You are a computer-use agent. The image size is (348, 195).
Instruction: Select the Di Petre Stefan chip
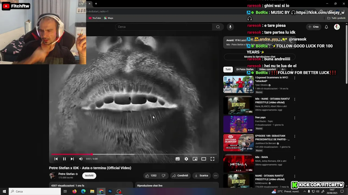click(x=245, y=69)
